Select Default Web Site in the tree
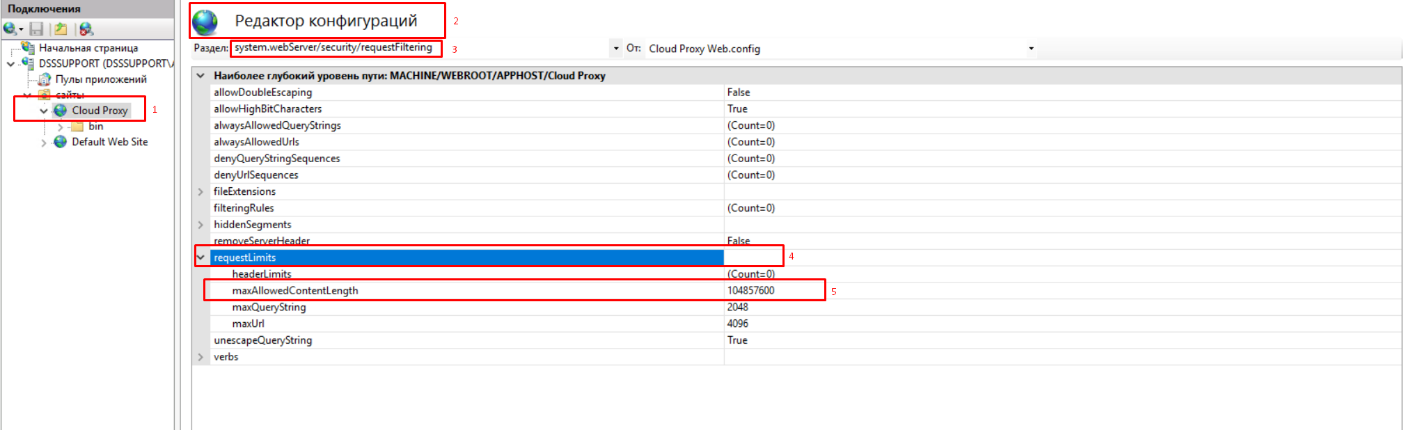 coord(110,142)
